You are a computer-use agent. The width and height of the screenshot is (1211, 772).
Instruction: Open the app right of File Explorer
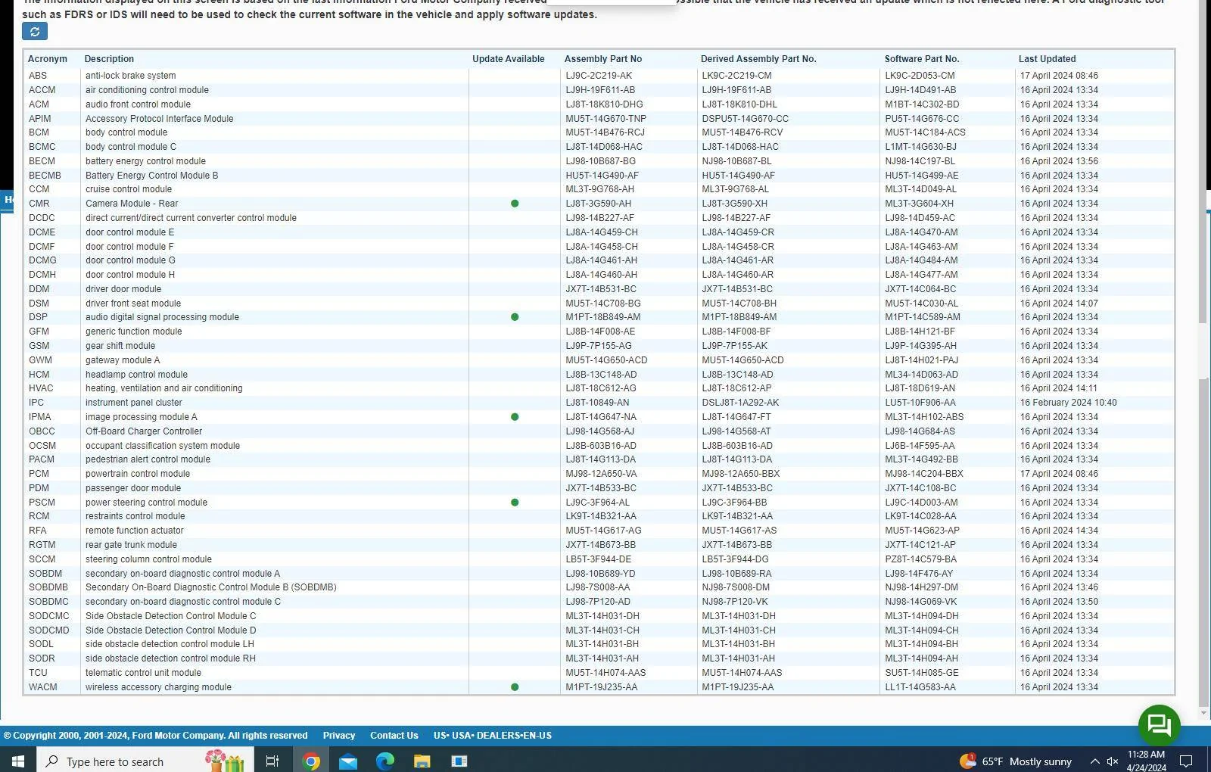click(459, 761)
